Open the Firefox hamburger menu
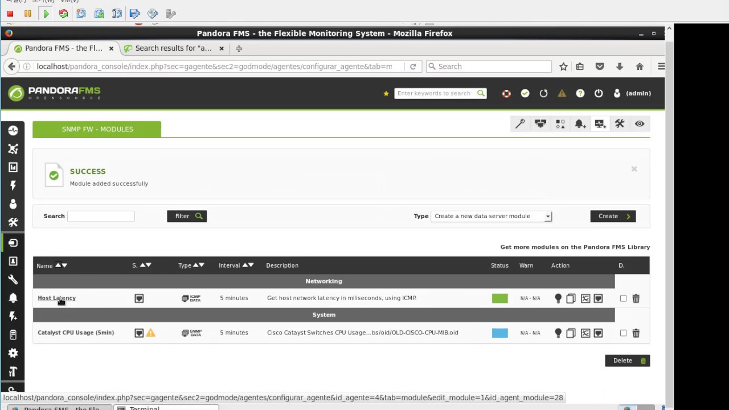729x410 pixels. pyautogui.click(x=661, y=67)
